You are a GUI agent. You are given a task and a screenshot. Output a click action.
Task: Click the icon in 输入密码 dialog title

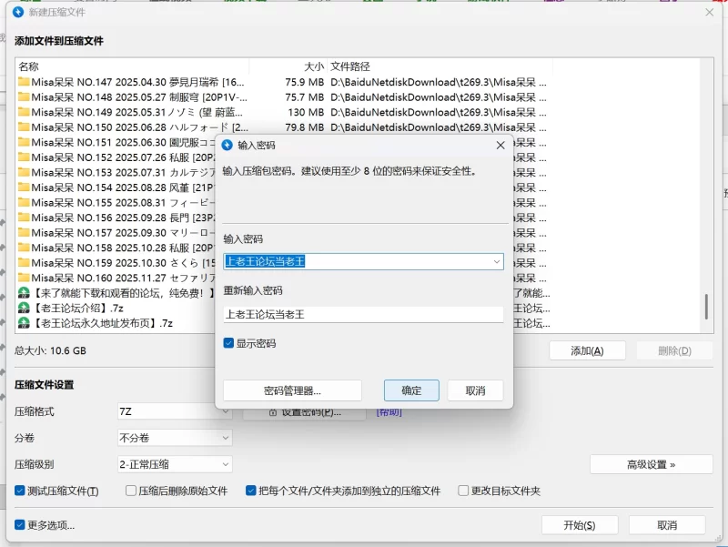click(x=227, y=145)
